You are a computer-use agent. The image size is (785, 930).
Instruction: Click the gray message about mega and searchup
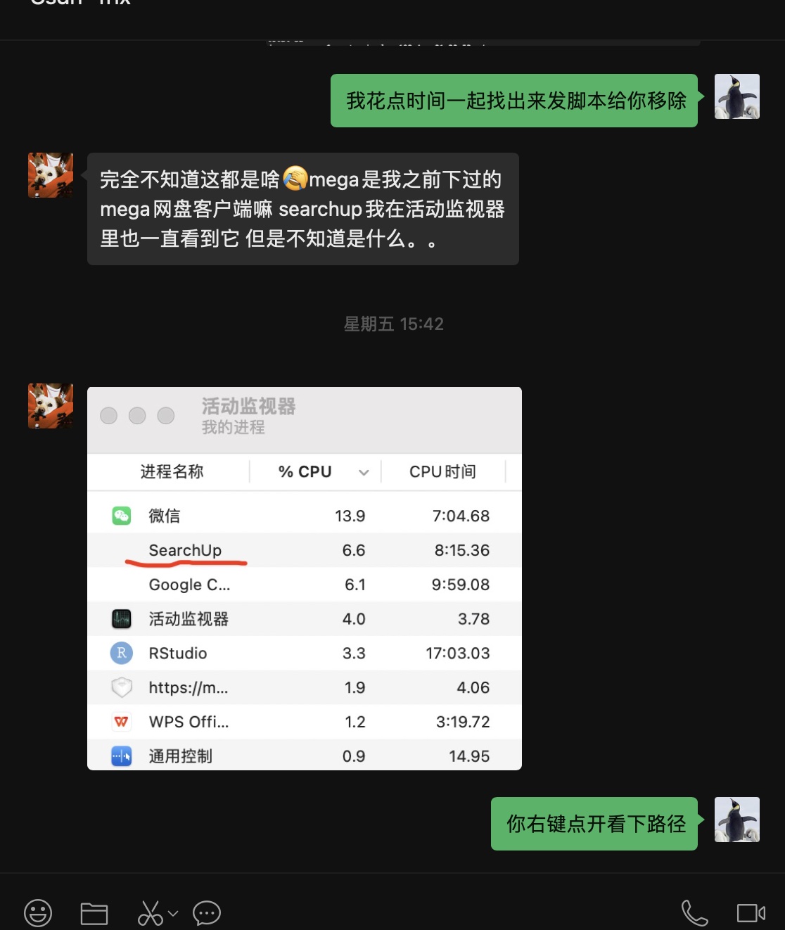click(303, 209)
